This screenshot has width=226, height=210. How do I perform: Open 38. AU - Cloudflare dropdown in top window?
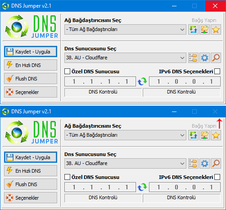pos(125,58)
